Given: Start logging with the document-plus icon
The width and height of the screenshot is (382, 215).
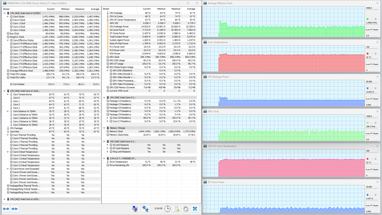Looking at the screenshot, I should click(177, 209).
